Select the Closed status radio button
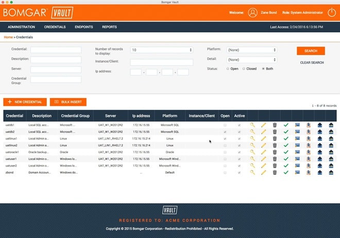 (244, 68)
